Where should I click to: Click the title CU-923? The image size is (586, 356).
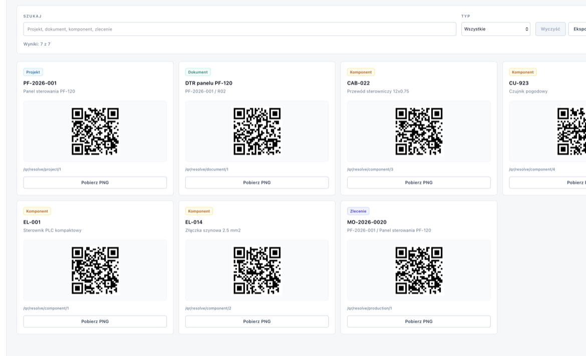tap(519, 83)
